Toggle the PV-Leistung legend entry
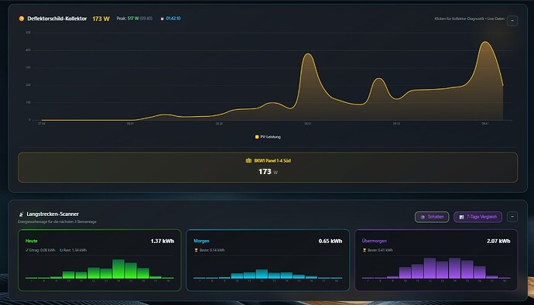Viewport: 534px width, 305px height. pos(268,137)
